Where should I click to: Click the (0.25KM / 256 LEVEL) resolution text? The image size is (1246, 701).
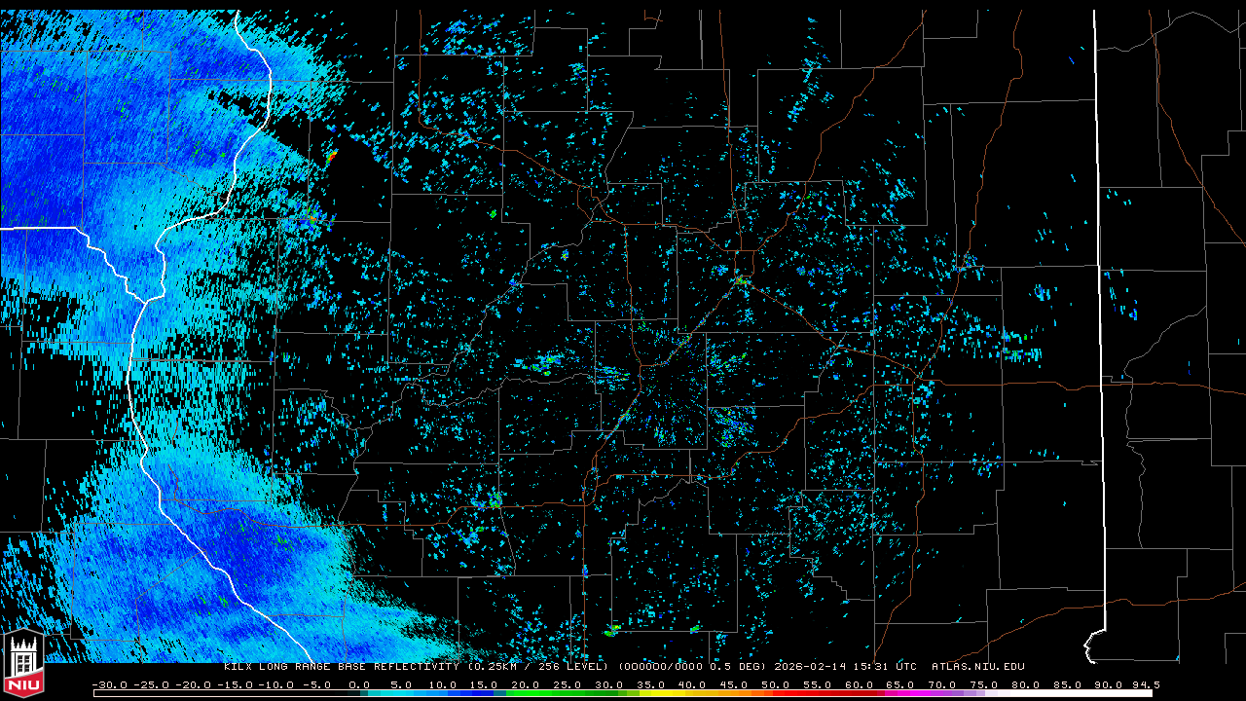click(537, 667)
